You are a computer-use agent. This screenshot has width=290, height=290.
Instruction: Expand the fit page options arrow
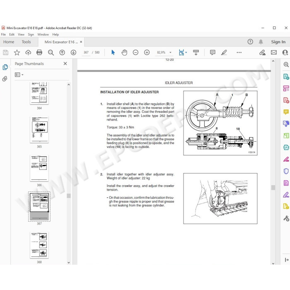click(186, 53)
